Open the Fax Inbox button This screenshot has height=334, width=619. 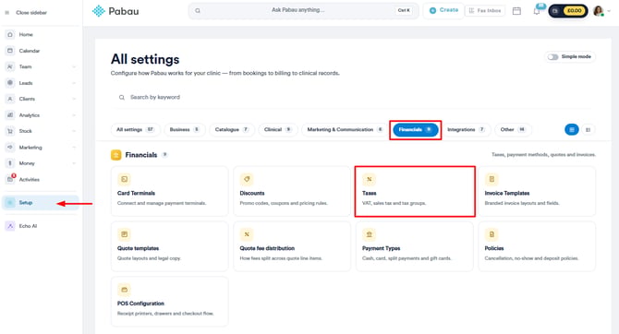[485, 11]
